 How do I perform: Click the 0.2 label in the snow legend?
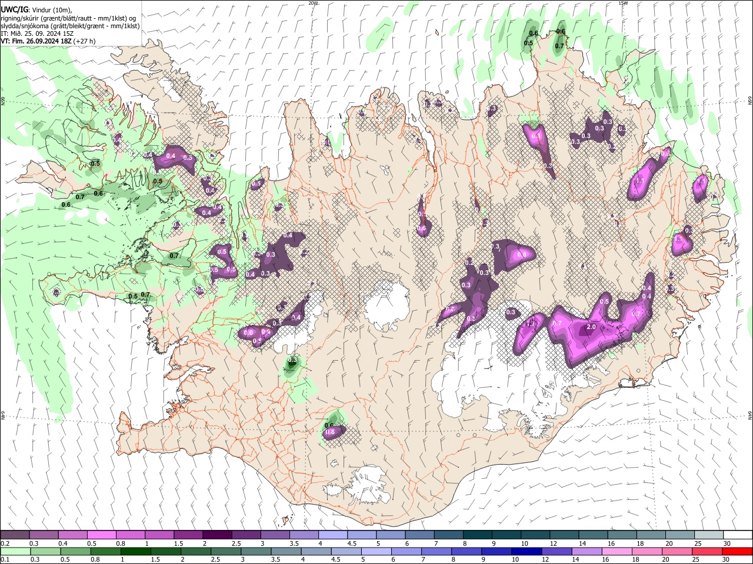click(5, 543)
